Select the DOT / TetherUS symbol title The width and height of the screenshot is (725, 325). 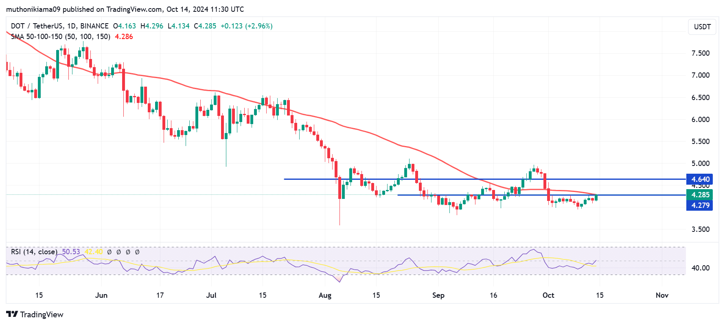tap(60, 26)
